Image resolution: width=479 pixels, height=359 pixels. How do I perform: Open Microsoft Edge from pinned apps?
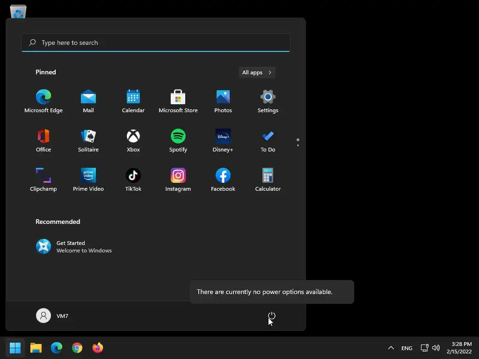[44, 101]
